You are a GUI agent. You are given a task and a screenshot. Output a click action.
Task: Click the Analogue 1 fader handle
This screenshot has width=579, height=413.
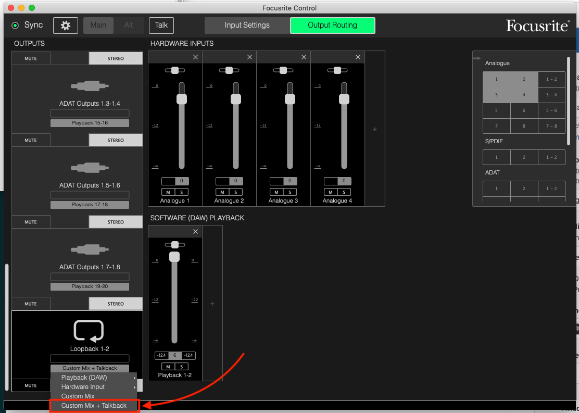click(x=182, y=99)
